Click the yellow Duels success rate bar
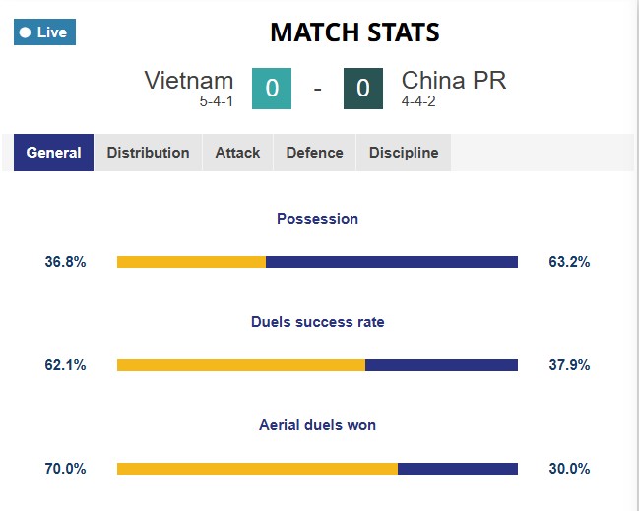Image resolution: width=639 pixels, height=511 pixels. (x=241, y=365)
